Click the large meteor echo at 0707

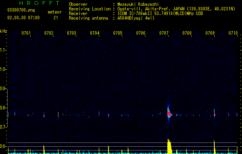pyautogui.click(x=169, y=114)
